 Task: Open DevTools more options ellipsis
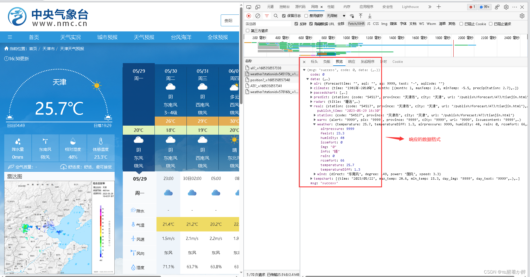[515, 7]
